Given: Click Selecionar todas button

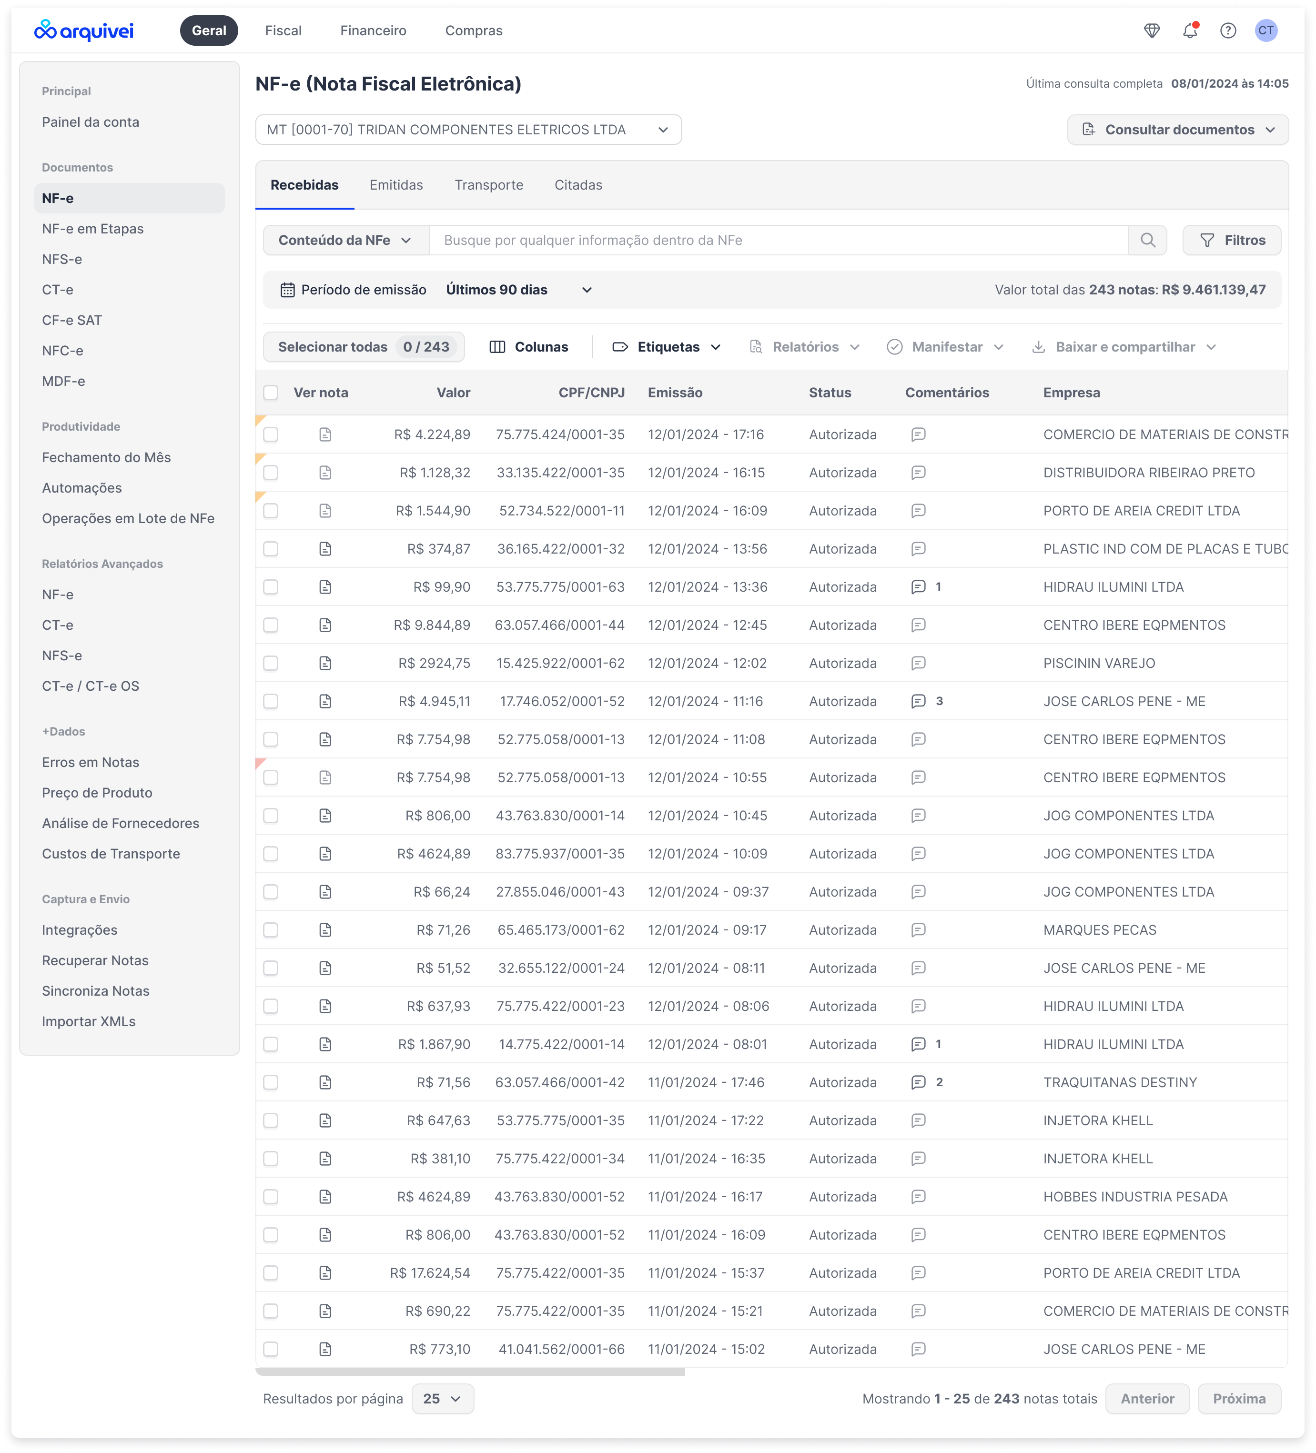Looking at the screenshot, I should pyautogui.click(x=364, y=347).
